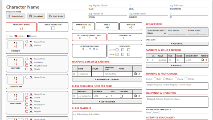Click the Background input field
Screen dimensions: 213x120
coord(189,6)
